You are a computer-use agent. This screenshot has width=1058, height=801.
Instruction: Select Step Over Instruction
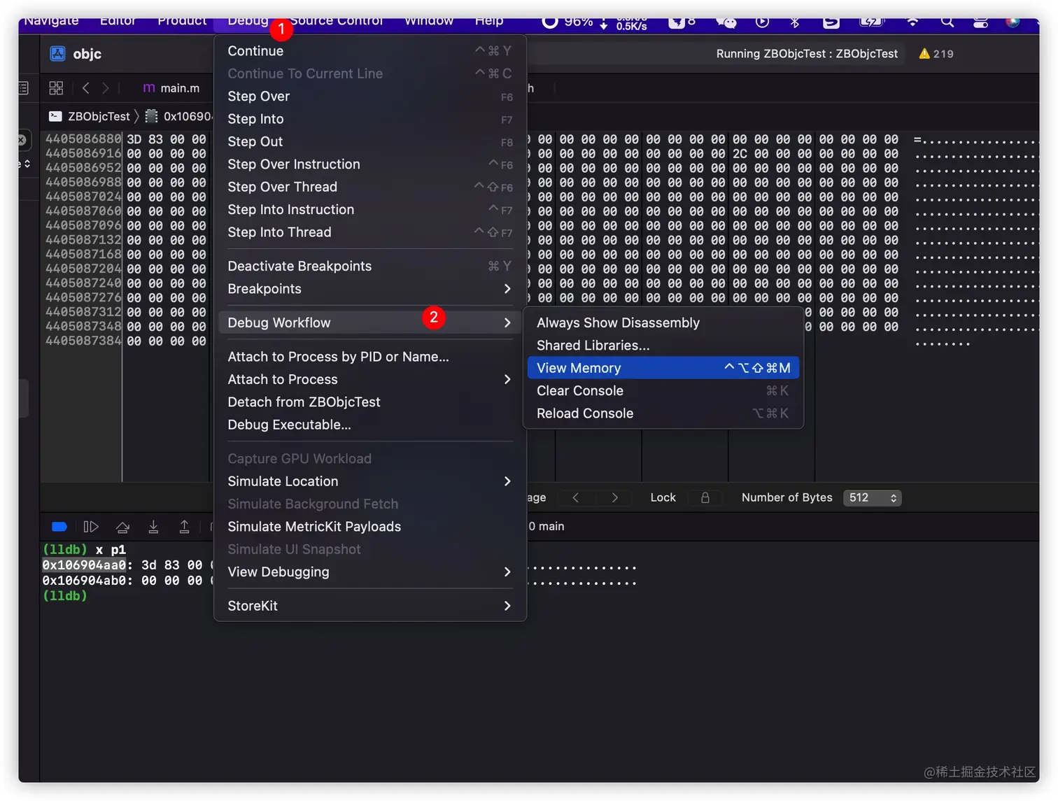tap(370, 164)
